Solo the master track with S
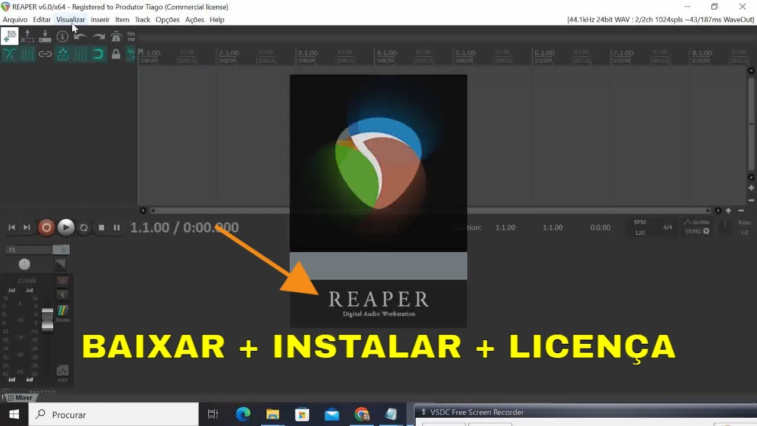Viewport: 757px width, 426px height. click(x=63, y=295)
